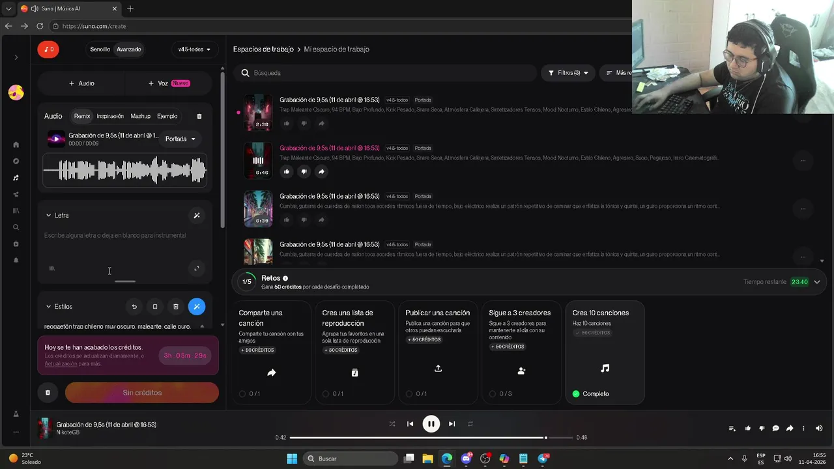Open comments from the player bar

(x=775, y=429)
